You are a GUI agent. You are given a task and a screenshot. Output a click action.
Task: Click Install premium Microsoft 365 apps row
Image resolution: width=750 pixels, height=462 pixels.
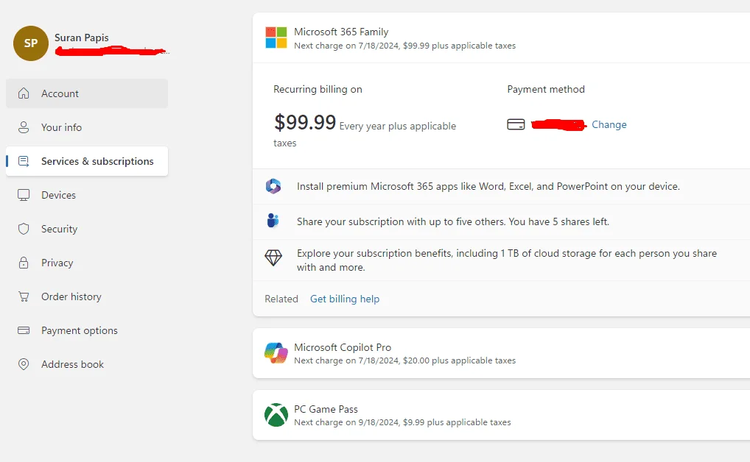coord(501,186)
